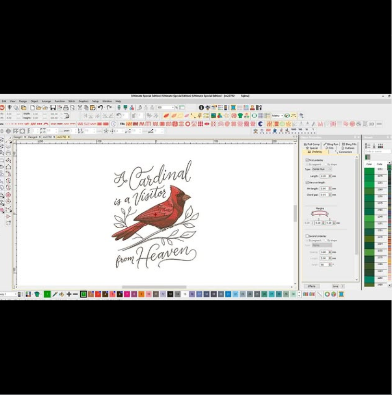Select the green T-shirt garment icon

[x=240, y=116]
